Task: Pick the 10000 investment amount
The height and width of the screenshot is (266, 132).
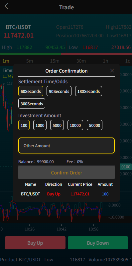Action: pos(75,125)
